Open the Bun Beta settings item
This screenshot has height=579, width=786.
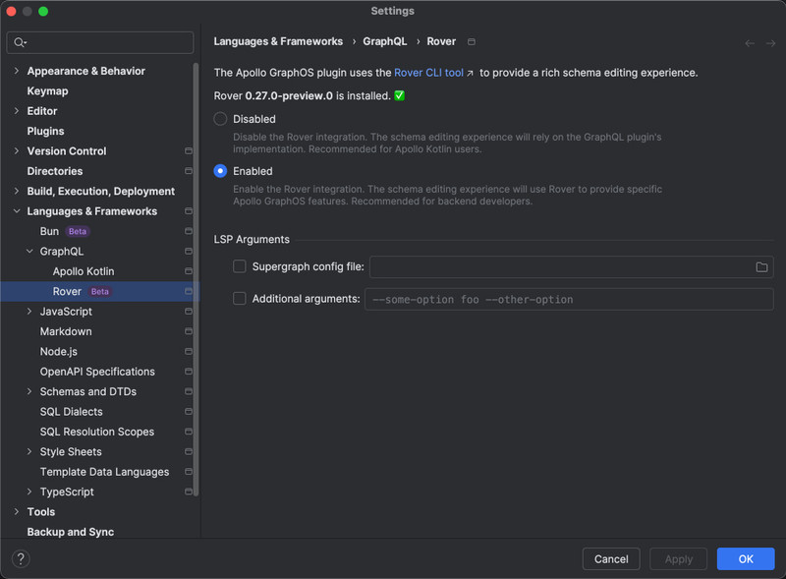(x=65, y=231)
